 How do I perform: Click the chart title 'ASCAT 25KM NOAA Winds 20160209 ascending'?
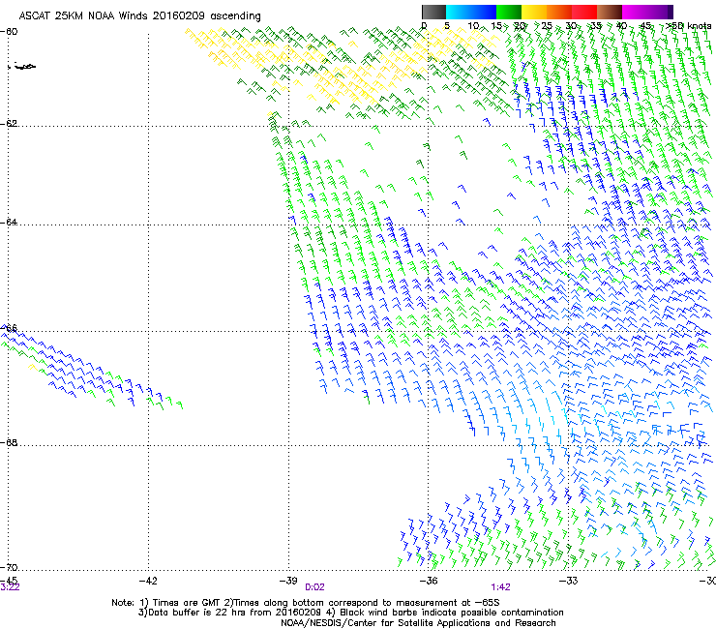click(x=139, y=16)
